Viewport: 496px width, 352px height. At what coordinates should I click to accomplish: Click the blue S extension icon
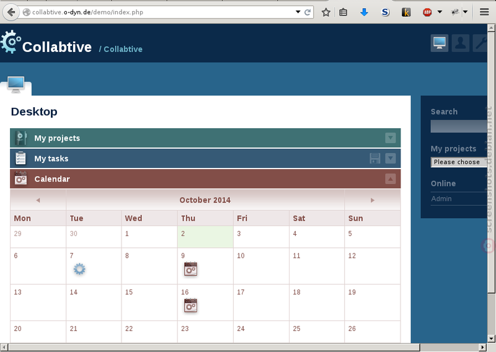385,12
